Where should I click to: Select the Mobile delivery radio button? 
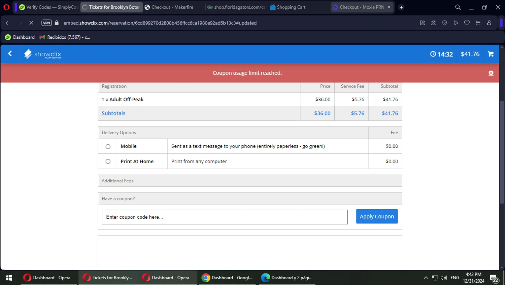[x=108, y=146]
